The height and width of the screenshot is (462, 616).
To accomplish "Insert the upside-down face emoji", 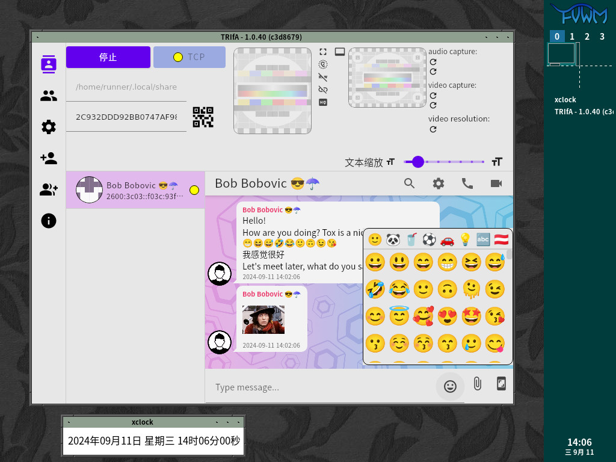I will pos(447,289).
